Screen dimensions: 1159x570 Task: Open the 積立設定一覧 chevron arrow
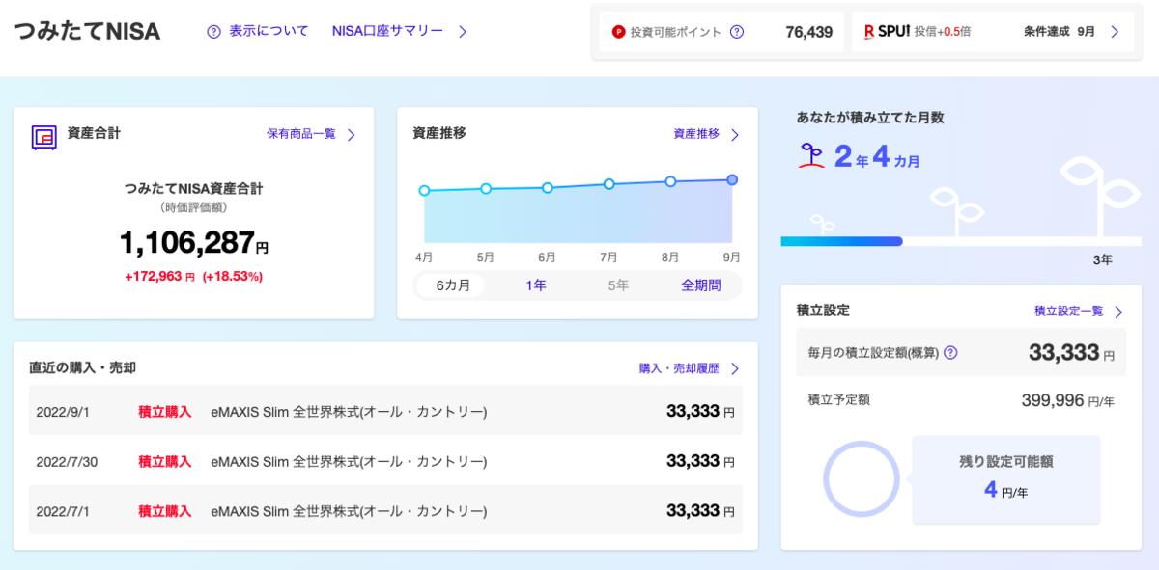click(1118, 312)
